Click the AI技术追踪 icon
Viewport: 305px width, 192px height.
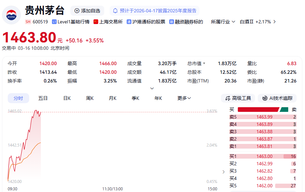(x=265, y=98)
